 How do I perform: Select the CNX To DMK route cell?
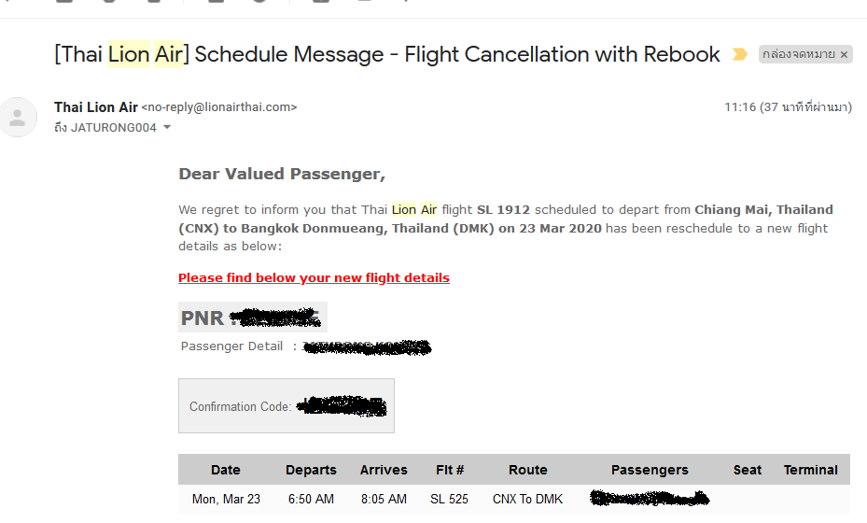[527, 500]
